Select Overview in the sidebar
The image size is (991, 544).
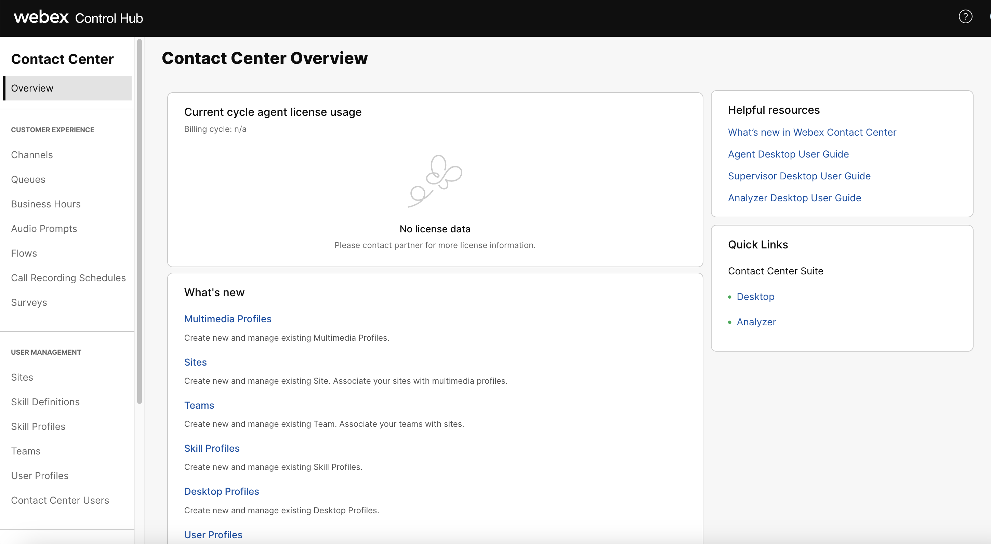click(x=67, y=88)
